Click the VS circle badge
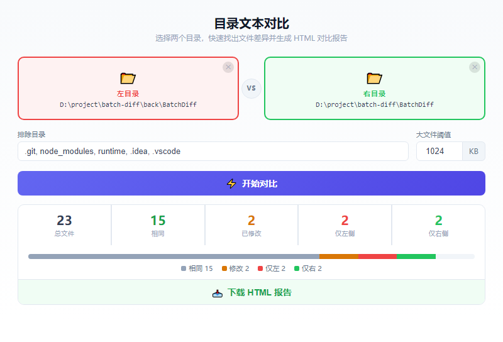 (251, 88)
